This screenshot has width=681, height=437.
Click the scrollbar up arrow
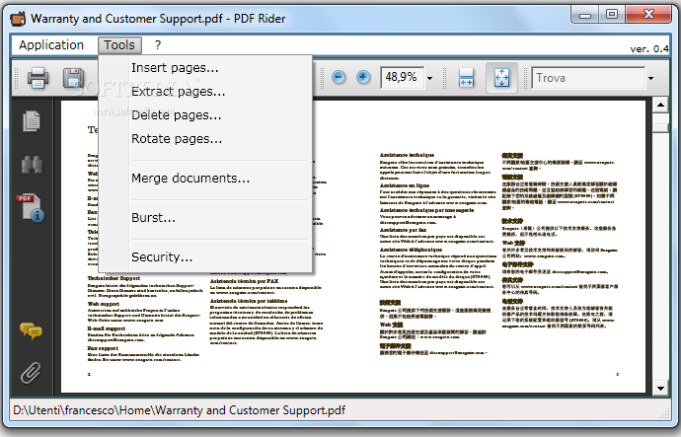click(660, 105)
